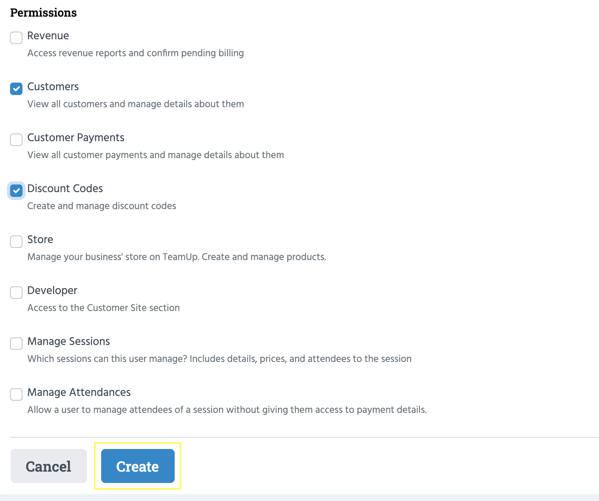Viewport: 599px width, 501px height.
Task: Click the blue Create button
Action: [x=138, y=466]
